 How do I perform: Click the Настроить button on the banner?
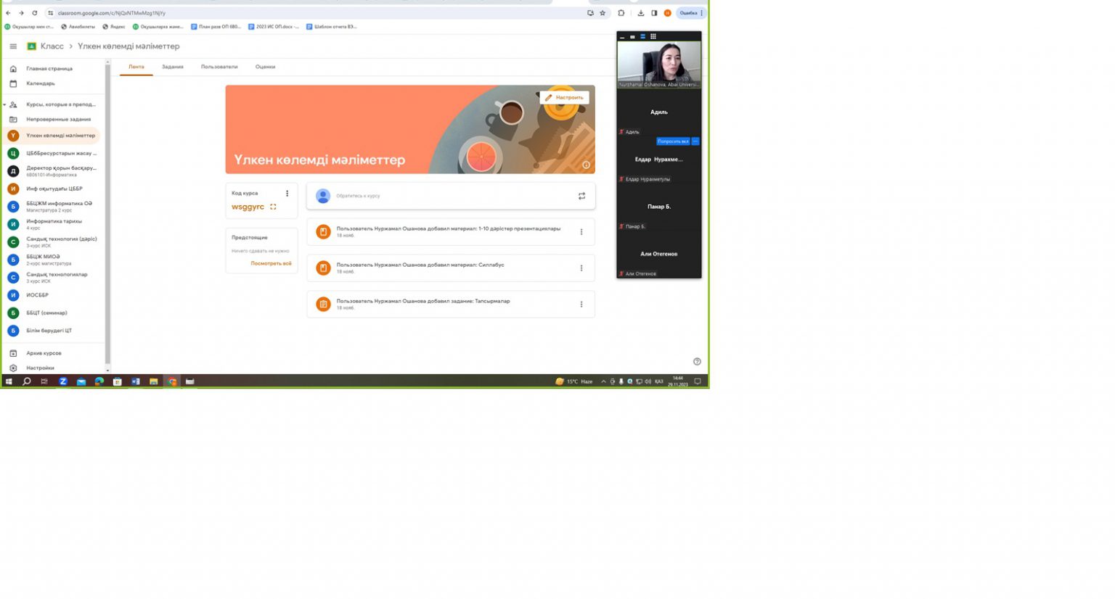click(x=564, y=97)
